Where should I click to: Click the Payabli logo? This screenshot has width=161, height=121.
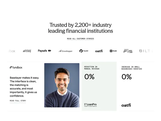pos(84,51)
